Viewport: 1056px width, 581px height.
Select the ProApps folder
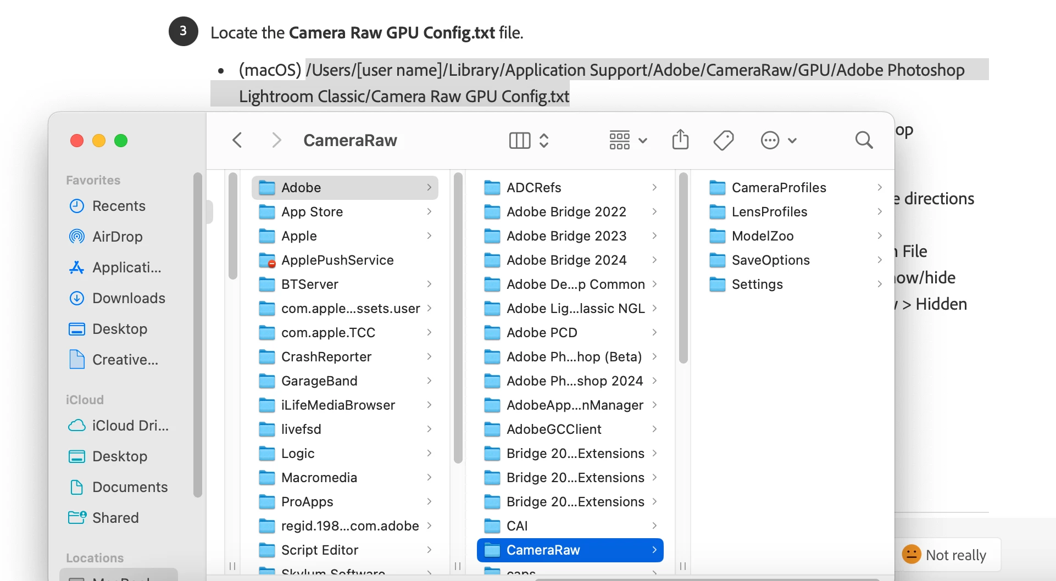coord(344,502)
